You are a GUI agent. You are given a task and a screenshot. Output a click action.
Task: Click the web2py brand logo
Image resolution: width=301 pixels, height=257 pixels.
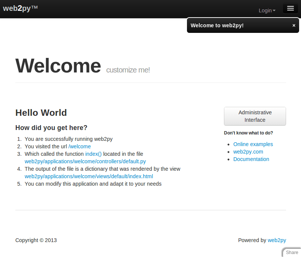20,8
